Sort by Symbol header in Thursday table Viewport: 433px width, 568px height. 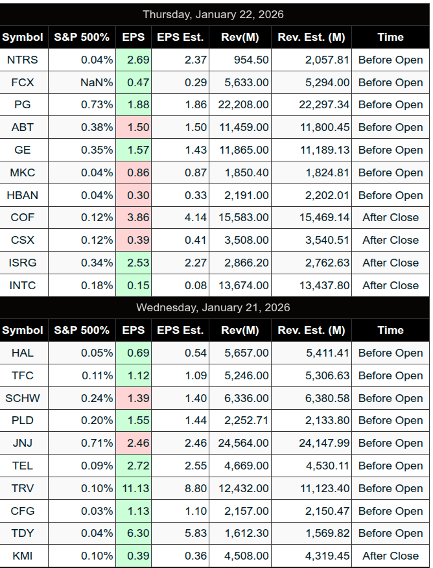tap(23, 37)
